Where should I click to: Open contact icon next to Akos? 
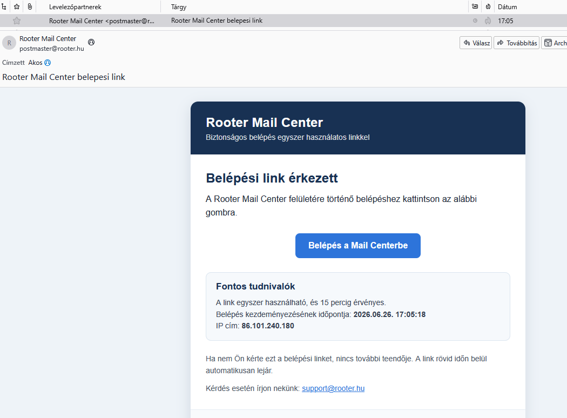pyautogui.click(x=48, y=63)
